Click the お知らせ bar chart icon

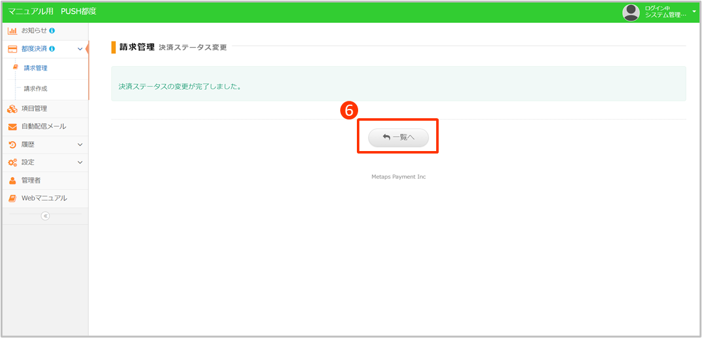pyautogui.click(x=12, y=30)
